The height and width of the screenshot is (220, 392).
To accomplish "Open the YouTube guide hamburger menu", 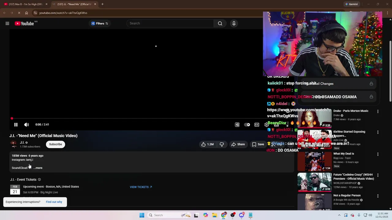I will [x=7, y=24].
